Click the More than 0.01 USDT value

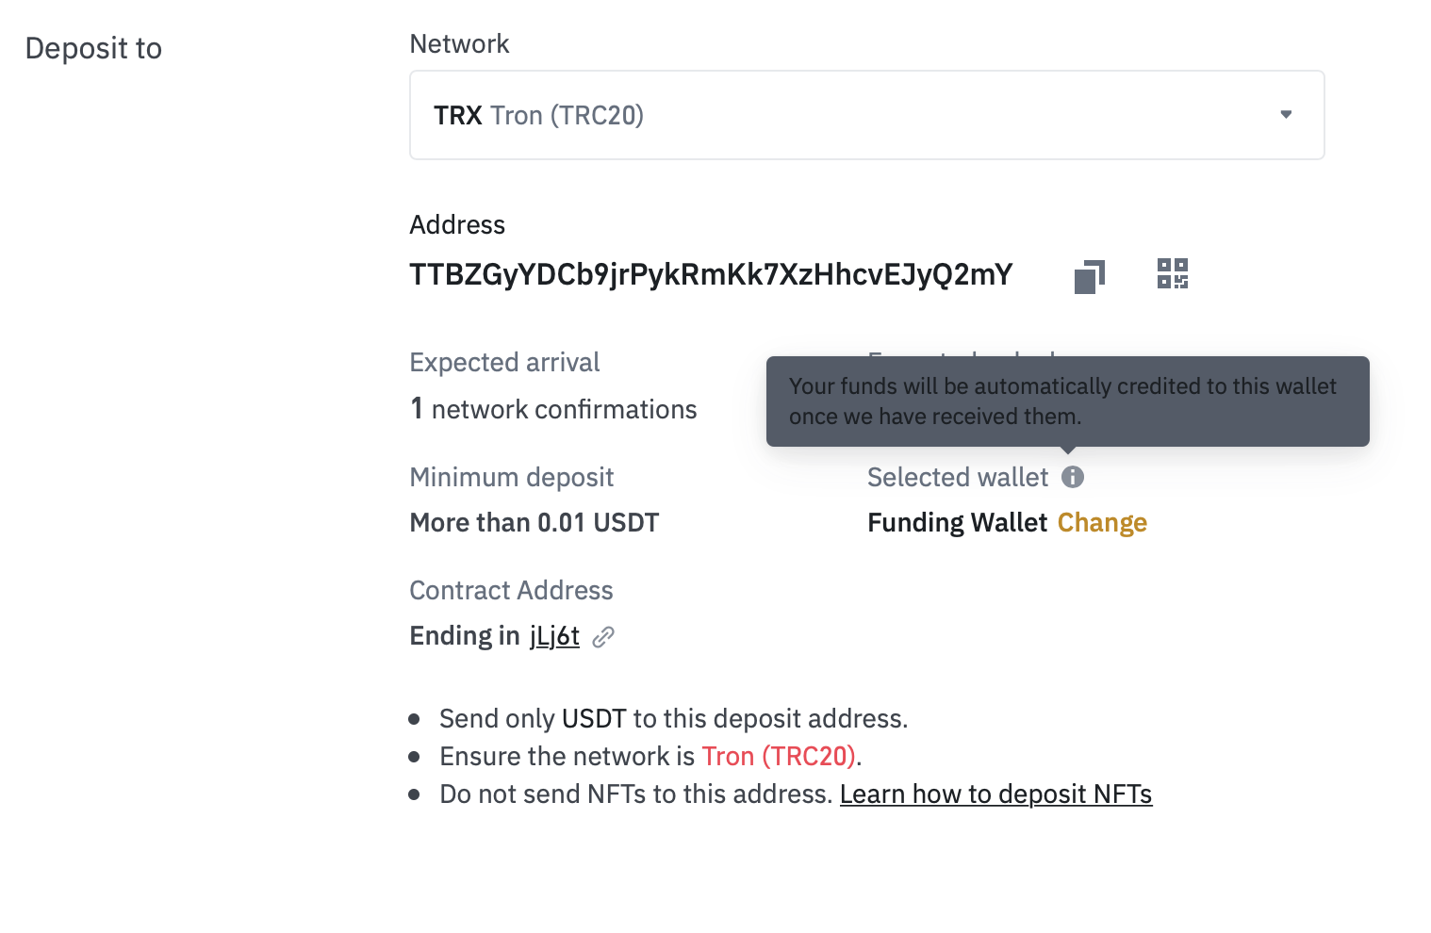[x=535, y=522]
